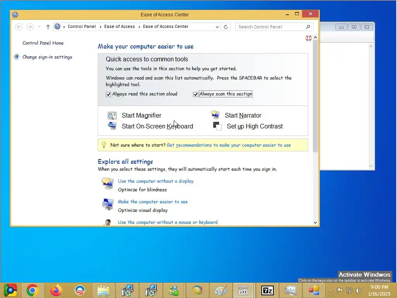Click the forward navigation arrow
This screenshot has width=397, height=298.
coord(30,27)
